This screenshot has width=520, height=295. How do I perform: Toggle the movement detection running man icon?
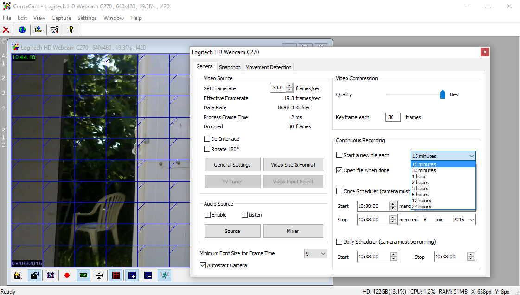165,275
